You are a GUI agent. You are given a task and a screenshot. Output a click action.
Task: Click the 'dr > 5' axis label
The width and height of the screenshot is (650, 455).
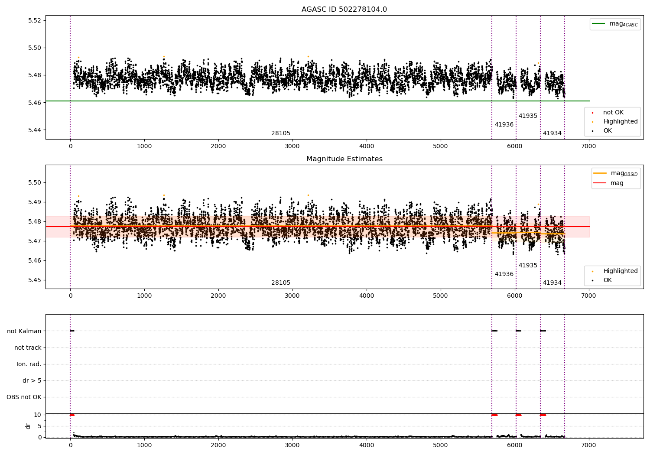(x=32, y=380)
